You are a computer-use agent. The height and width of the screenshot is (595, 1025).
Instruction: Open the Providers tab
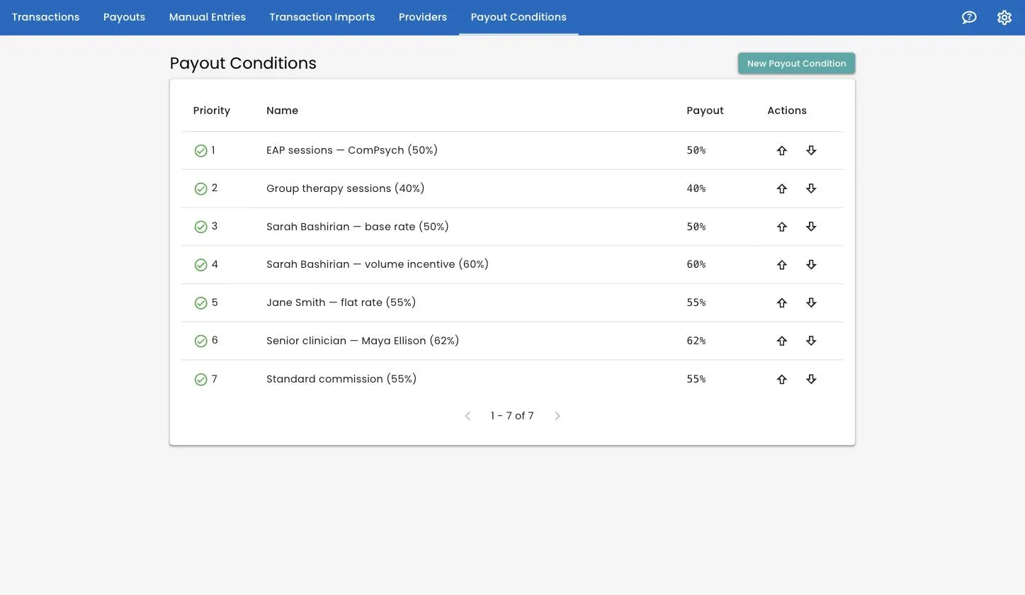pyautogui.click(x=423, y=17)
